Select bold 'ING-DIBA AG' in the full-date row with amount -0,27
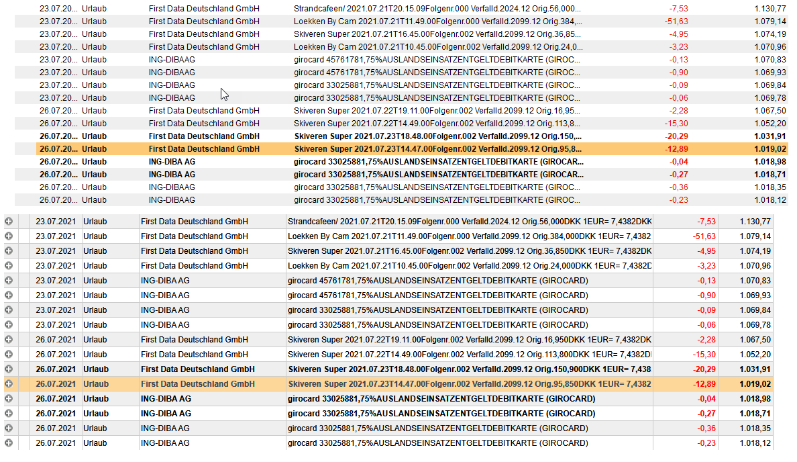 pos(166,413)
